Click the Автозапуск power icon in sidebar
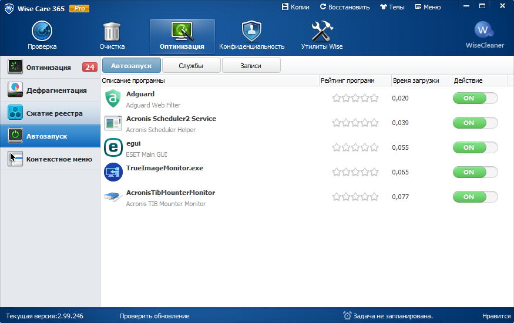The height and width of the screenshot is (323, 514). coord(15,136)
